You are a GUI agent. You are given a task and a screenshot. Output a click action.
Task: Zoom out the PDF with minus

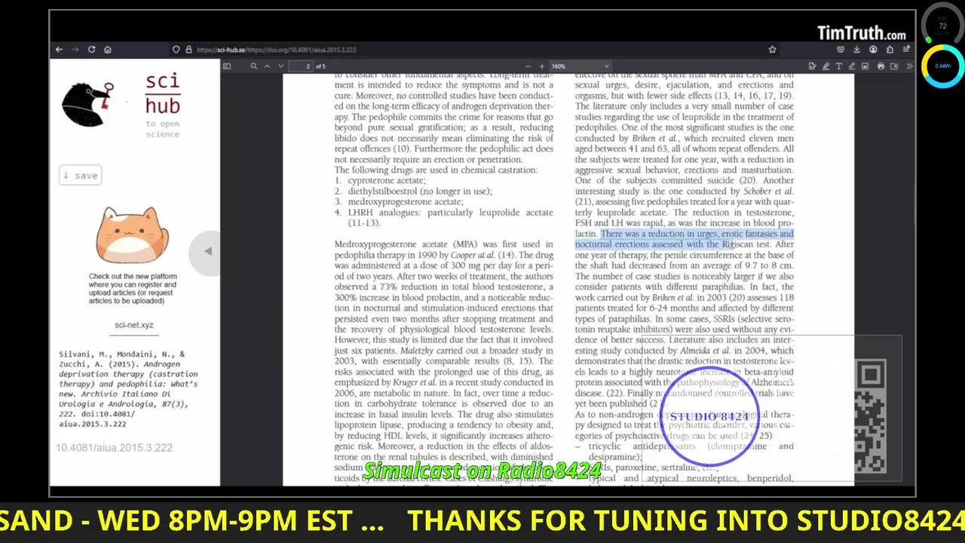pos(528,66)
